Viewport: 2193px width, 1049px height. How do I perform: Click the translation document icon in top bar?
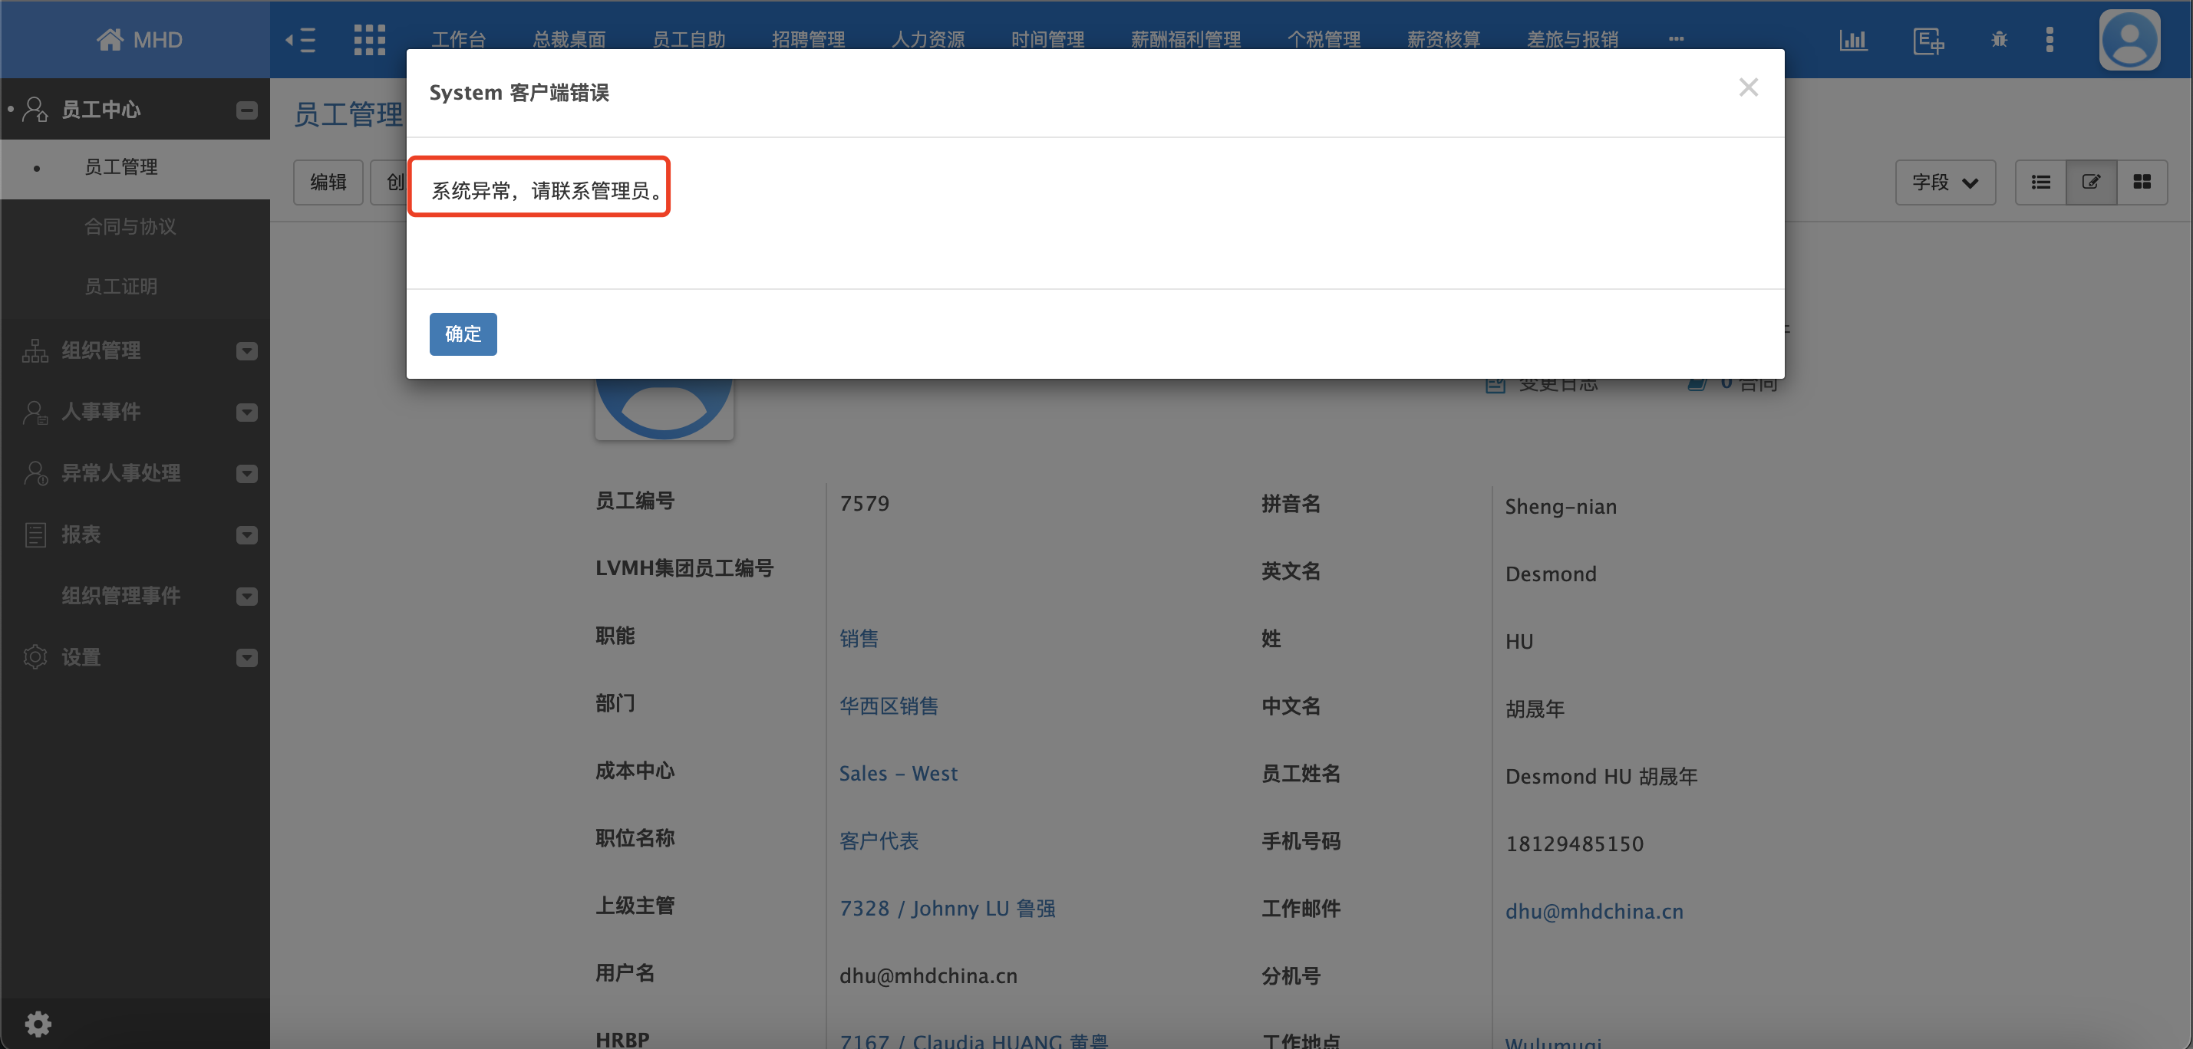click(x=1929, y=39)
